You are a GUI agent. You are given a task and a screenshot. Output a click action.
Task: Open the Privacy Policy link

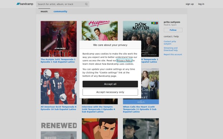(124, 60)
